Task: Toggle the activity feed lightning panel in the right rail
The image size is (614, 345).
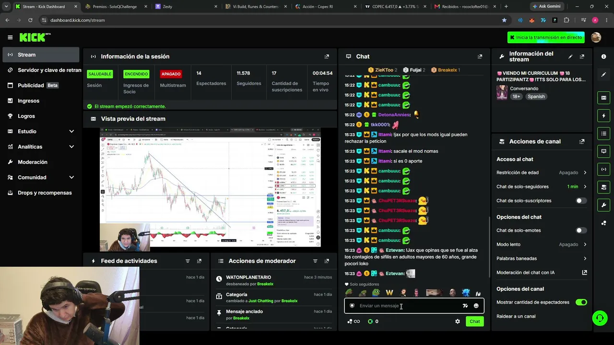Action: pos(603,115)
